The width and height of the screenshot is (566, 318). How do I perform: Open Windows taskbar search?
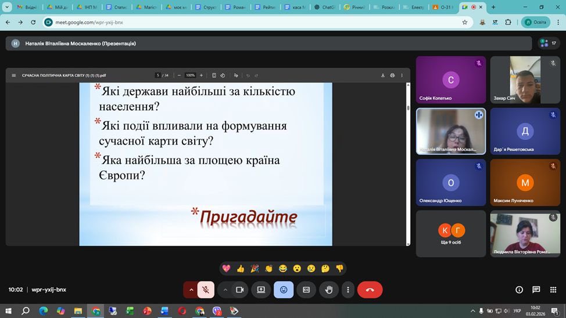[25, 311]
